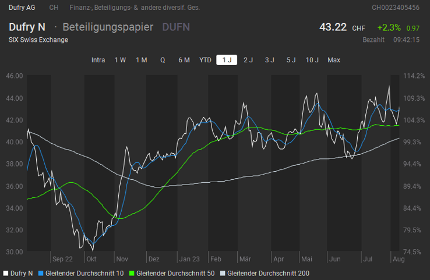This screenshot has width=430, height=280.
Task: Select the YTD range tab
Action: coord(205,60)
